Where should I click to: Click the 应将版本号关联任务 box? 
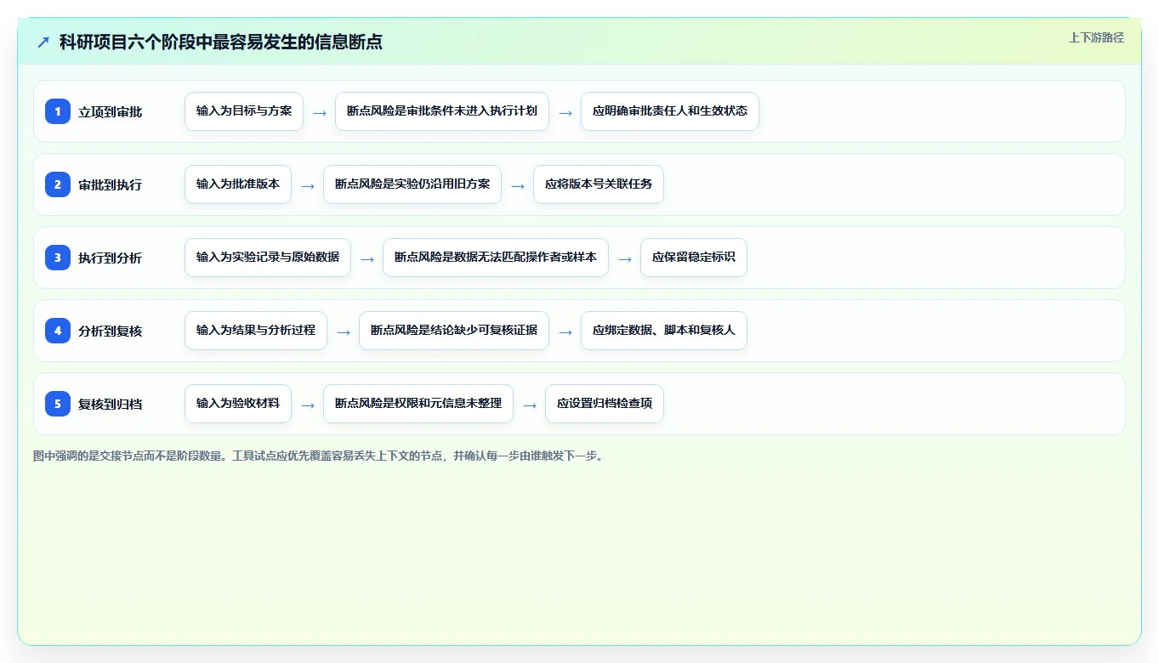click(x=599, y=184)
